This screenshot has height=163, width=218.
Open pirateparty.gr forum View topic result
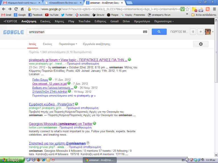click(78, 60)
